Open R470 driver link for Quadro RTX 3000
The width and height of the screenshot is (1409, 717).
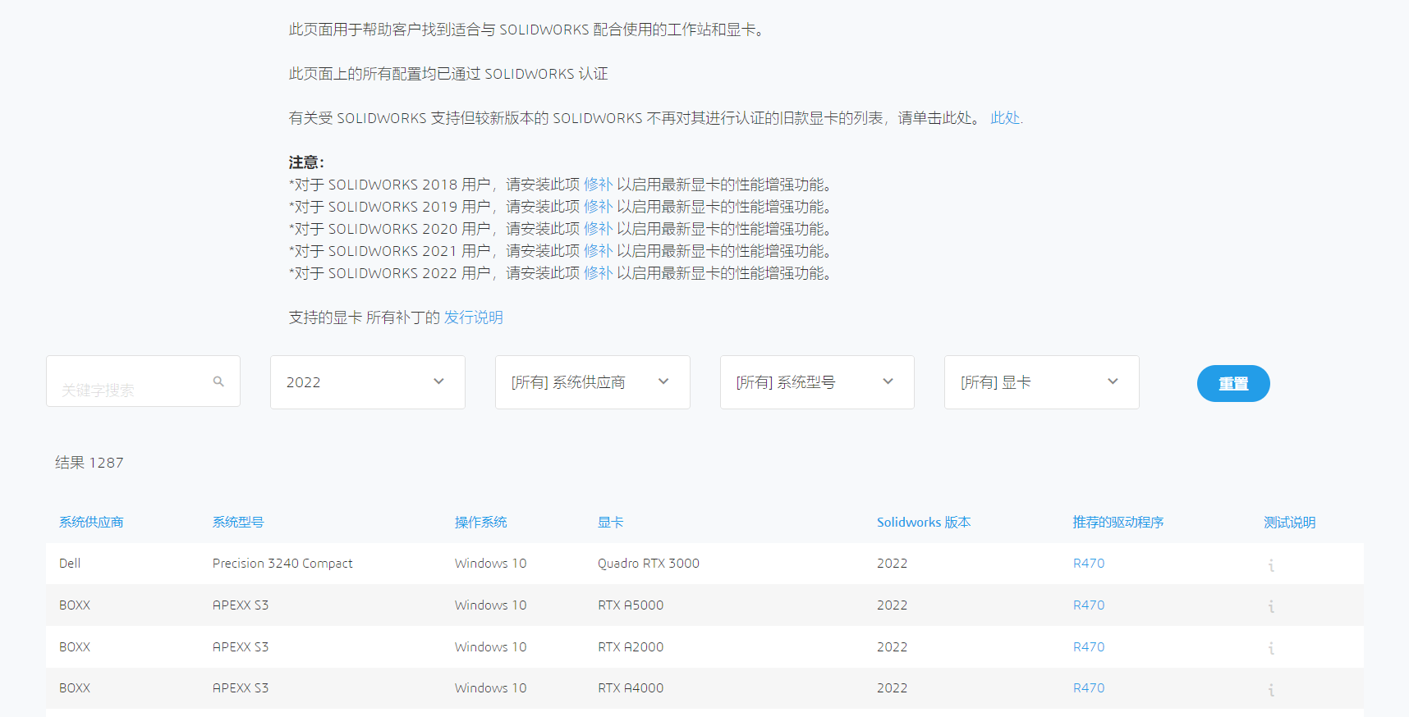pyautogui.click(x=1089, y=564)
